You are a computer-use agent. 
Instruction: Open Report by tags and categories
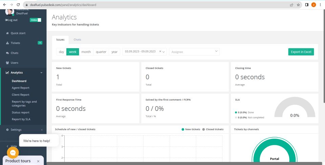[x=24, y=103]
